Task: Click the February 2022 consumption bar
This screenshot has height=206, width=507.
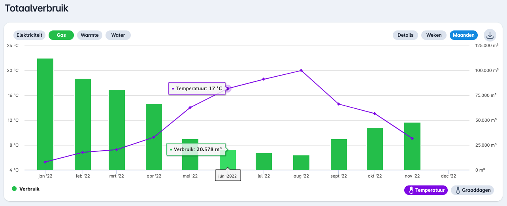Action: (83, 125)
